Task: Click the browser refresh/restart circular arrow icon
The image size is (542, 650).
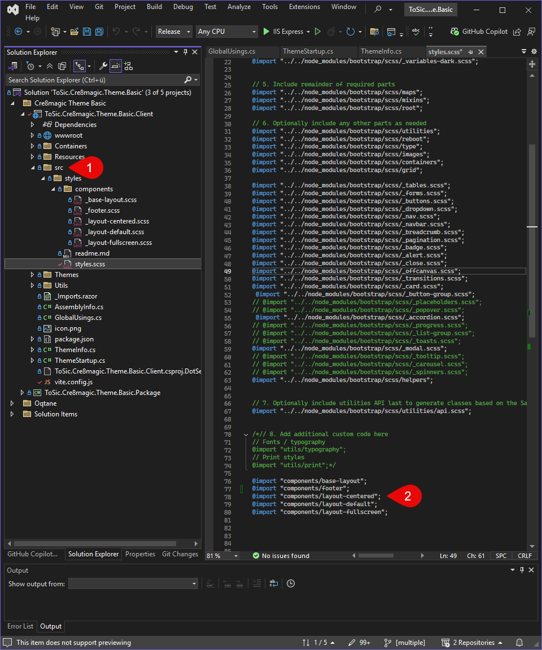Action: pos(351,32)
